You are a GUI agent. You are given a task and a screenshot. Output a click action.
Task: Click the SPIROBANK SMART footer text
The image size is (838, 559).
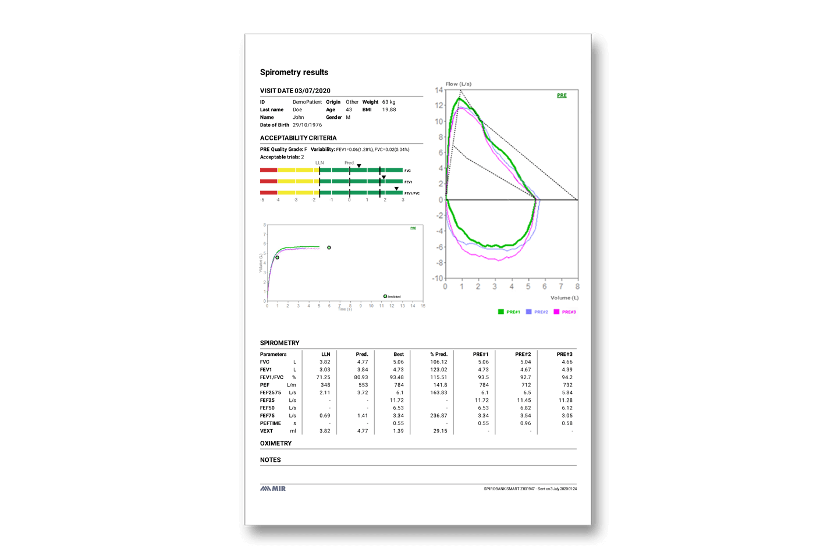point(530,489)
